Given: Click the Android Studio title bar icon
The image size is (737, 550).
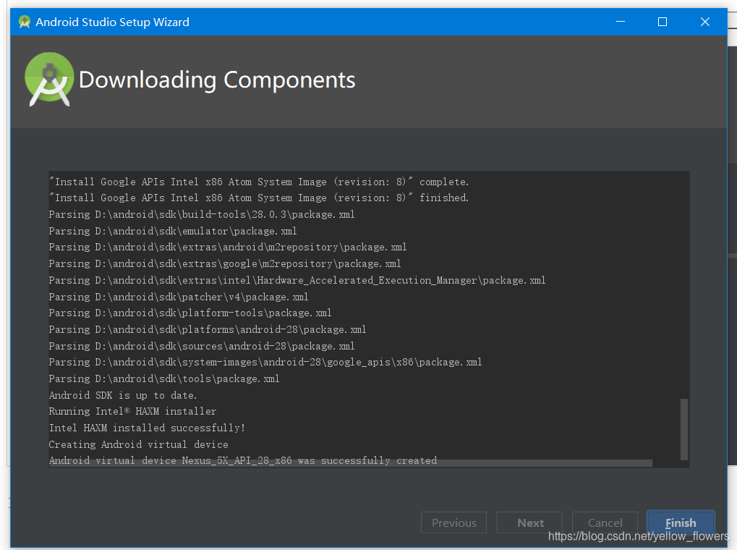Looking at the screenshot, I should point(25,22).
